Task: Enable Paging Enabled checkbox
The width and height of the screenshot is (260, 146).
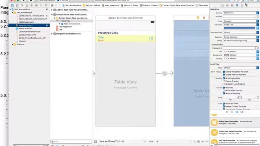Action: (x=224, y=81)
